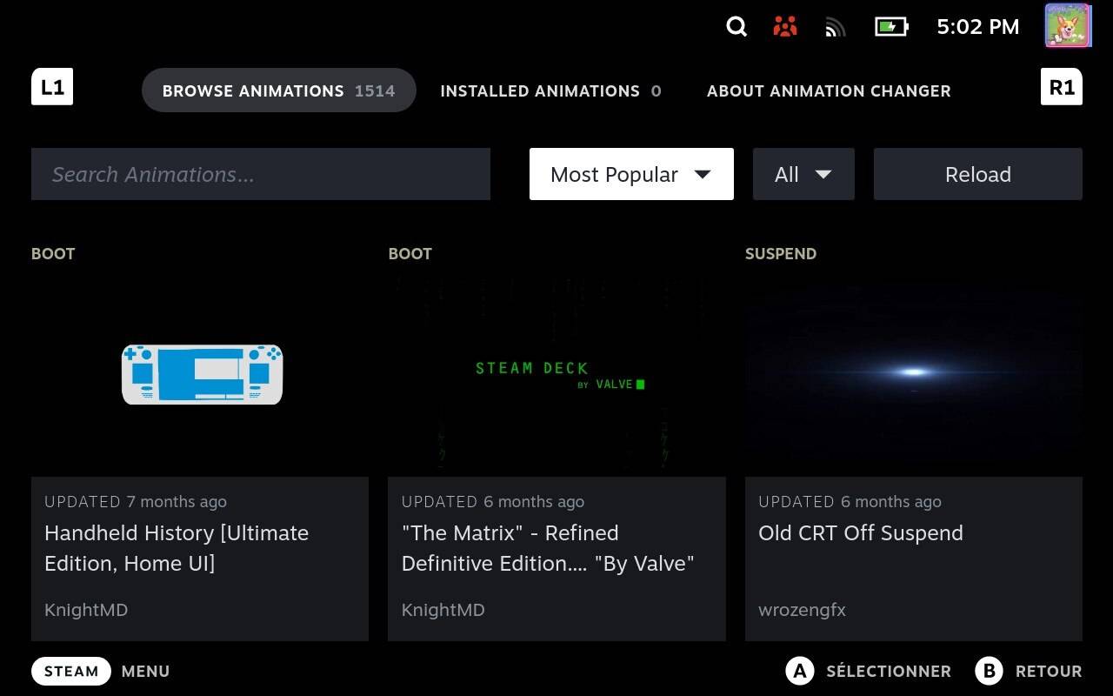Click the SÉLECTIONNER prompt label

(889, 671)
